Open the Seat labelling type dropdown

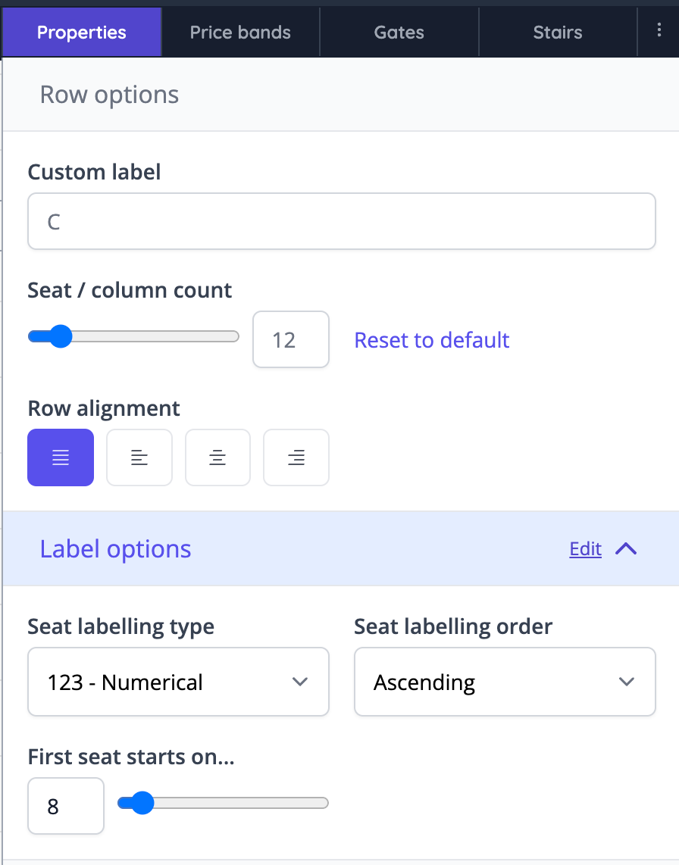(178, 682)
